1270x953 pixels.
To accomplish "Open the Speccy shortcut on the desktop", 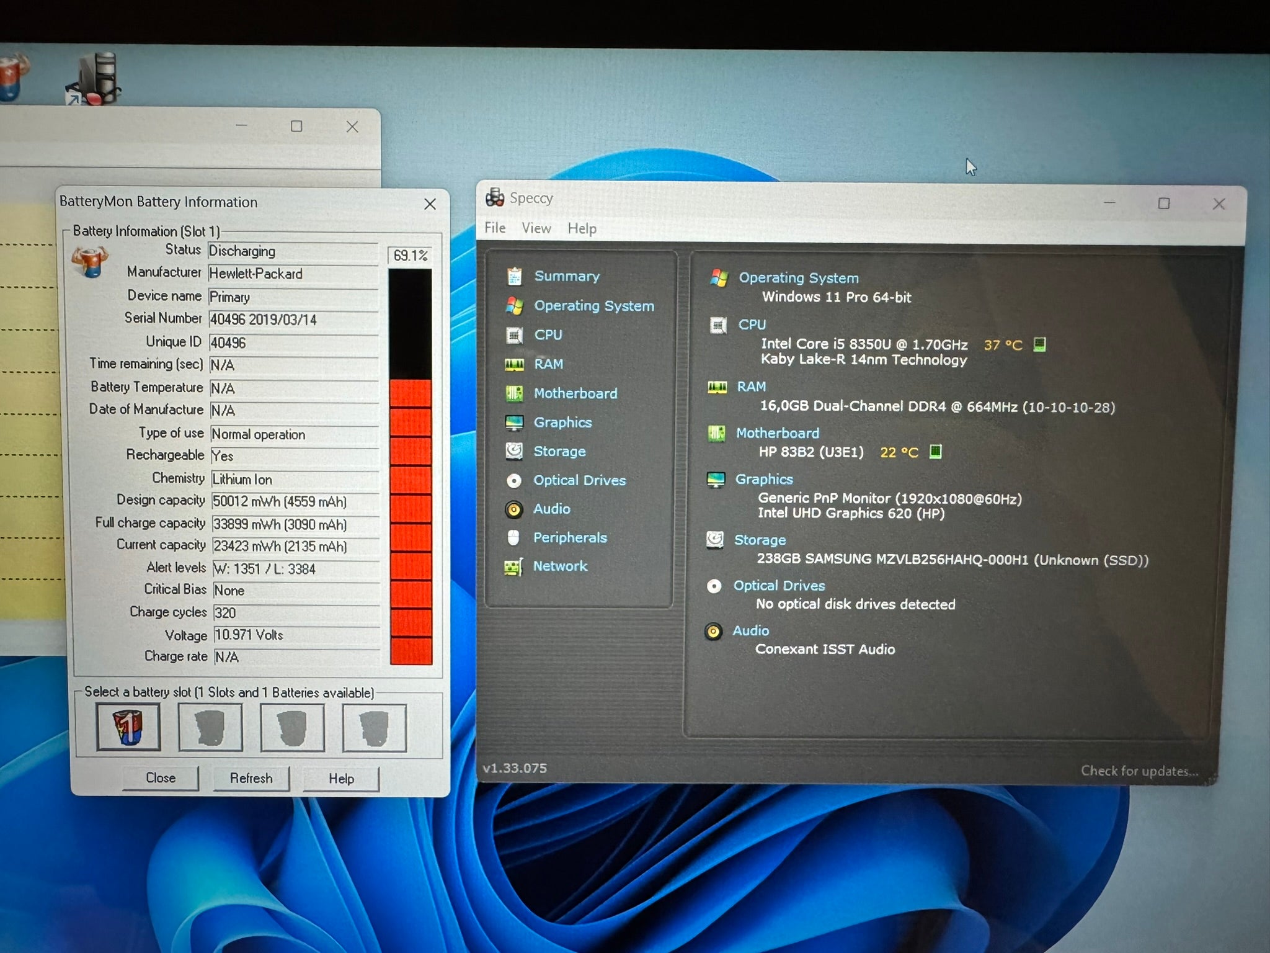I will click(94, 79).
